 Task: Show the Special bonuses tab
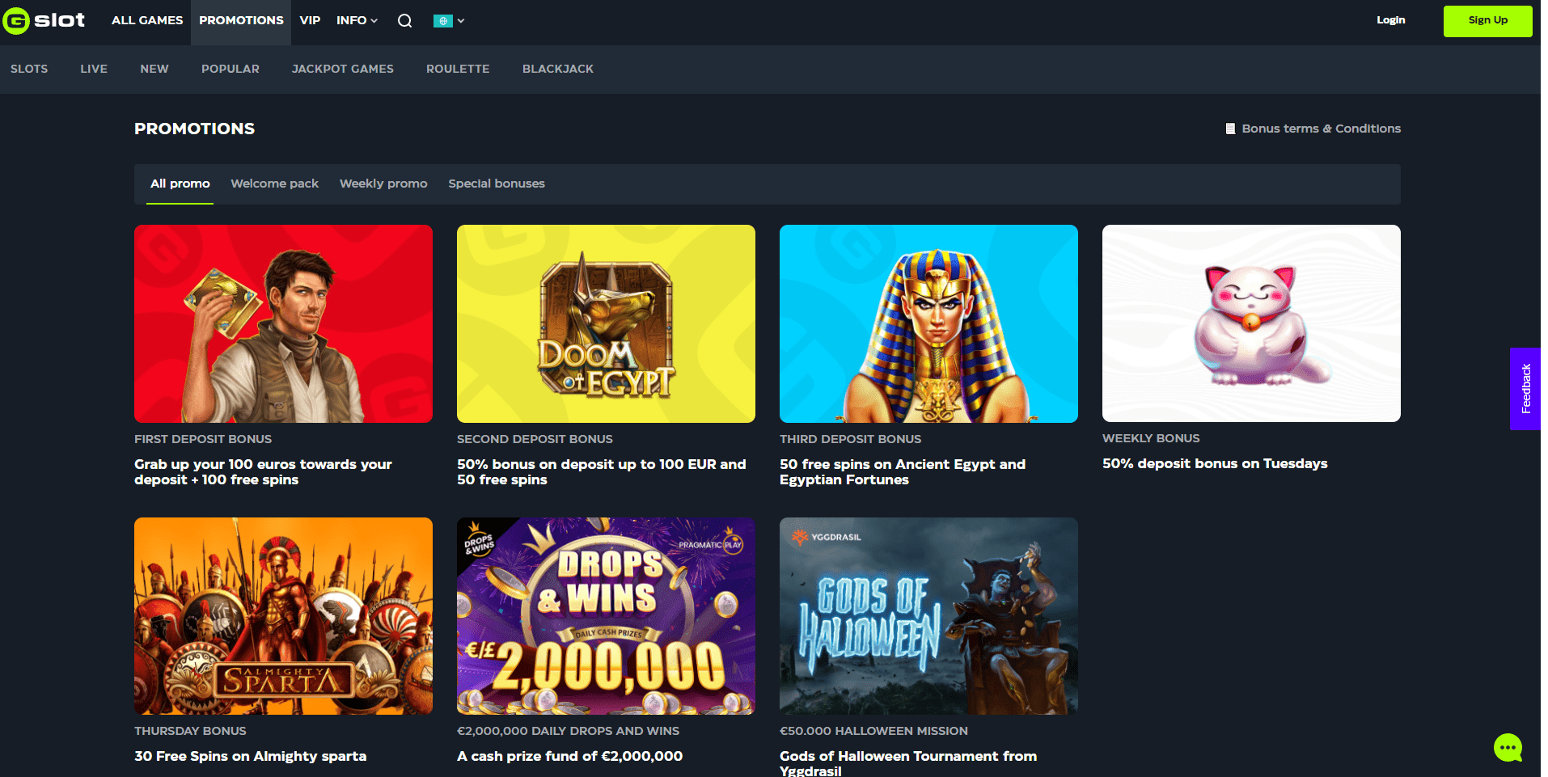pyautogui.click(x=497, y=184)
